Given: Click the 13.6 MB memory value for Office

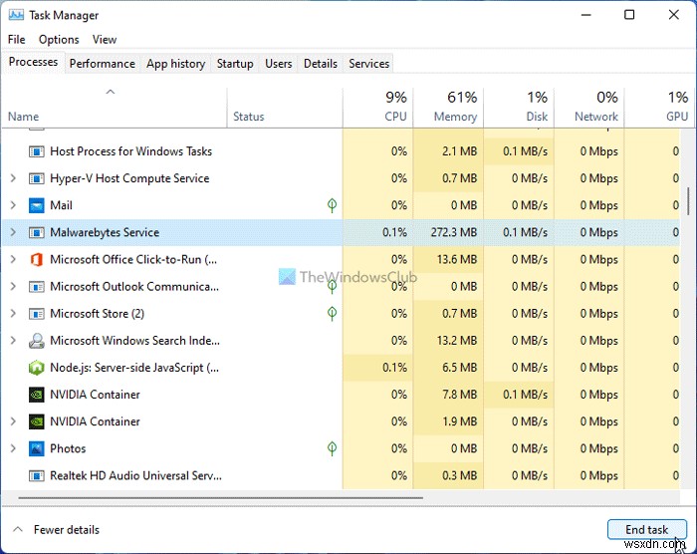Looking at the screenshot, I should click(457, 259).
